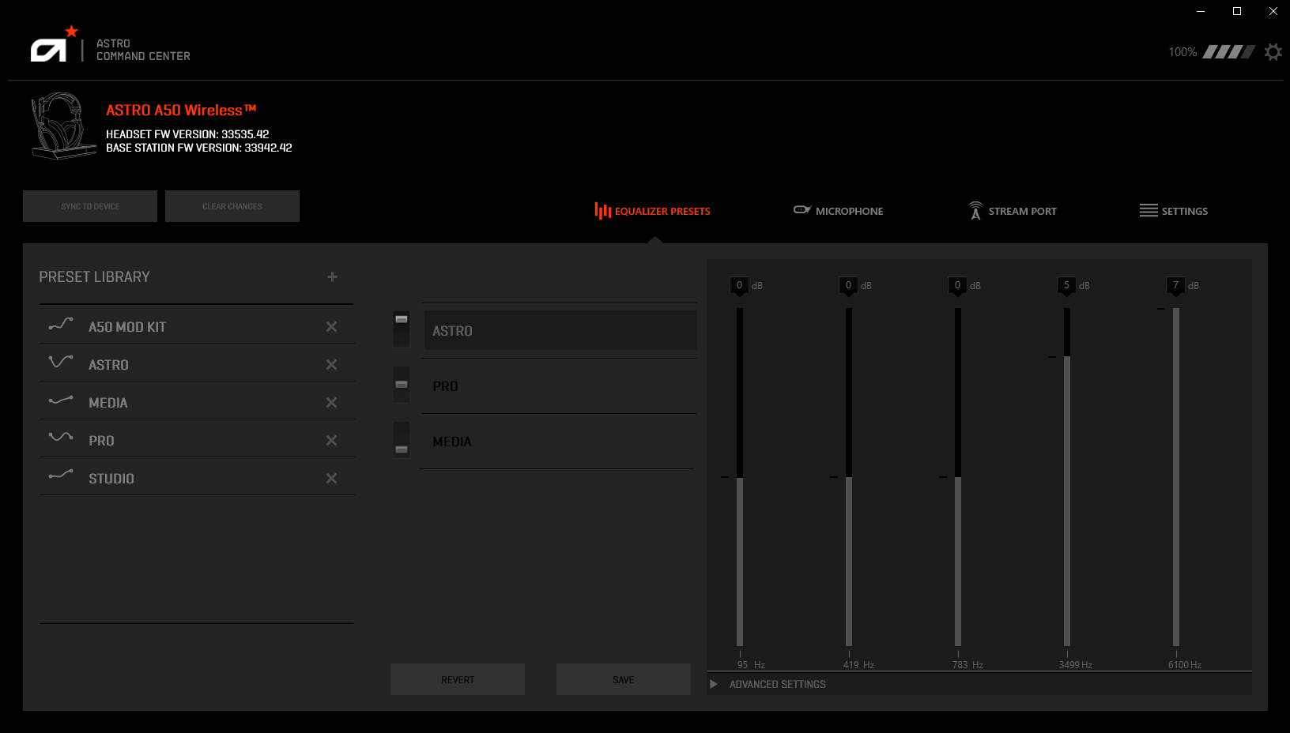Toggle the MEDIA preset slot switch
This screenshot has width=1290, height=733.
[401, 441]
